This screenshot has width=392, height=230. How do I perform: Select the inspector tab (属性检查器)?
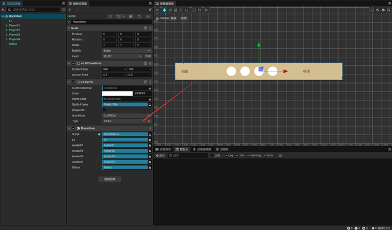click(78, 3)
